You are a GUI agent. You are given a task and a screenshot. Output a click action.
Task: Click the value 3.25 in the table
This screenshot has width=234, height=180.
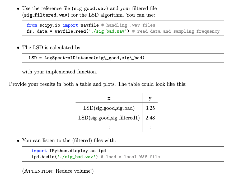[150, 108]
